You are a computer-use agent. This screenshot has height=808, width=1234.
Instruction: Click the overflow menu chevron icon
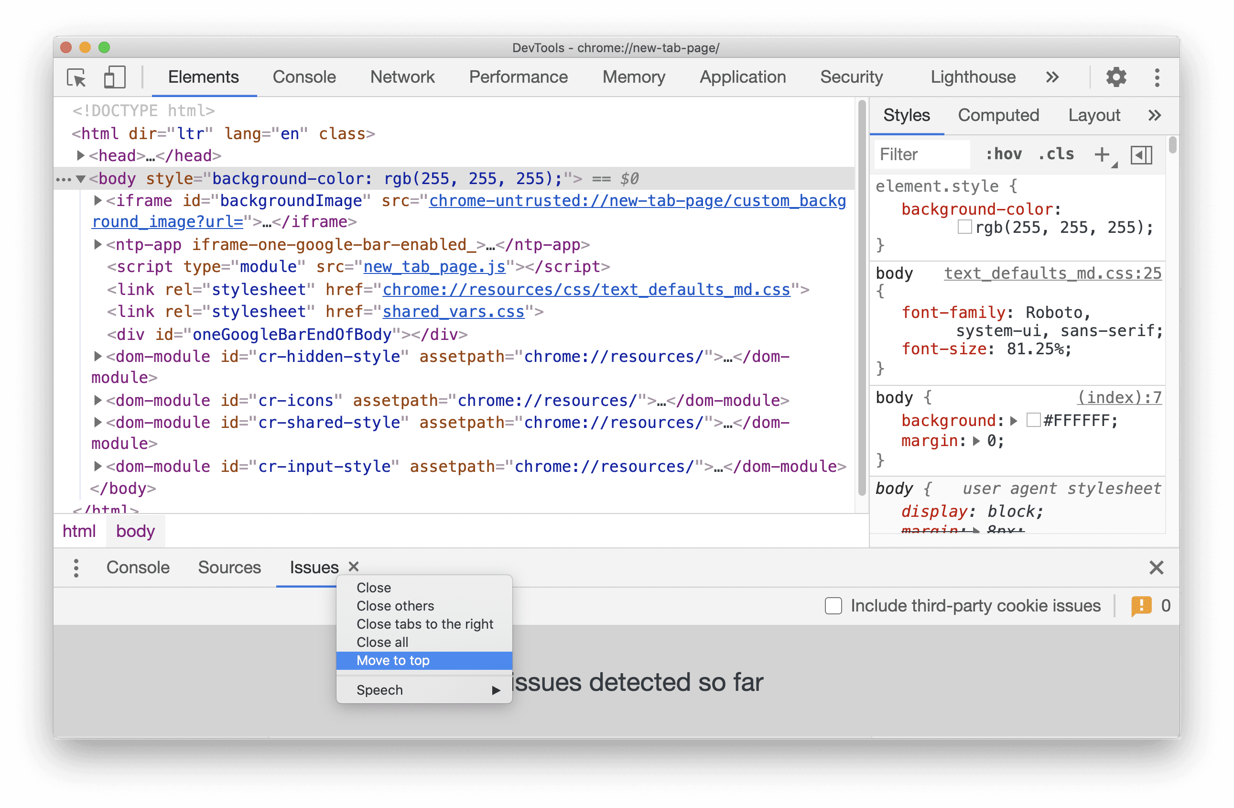[x=1052, y=76]
